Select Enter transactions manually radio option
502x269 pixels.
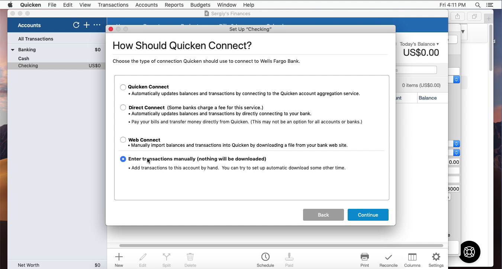[123, 159]
